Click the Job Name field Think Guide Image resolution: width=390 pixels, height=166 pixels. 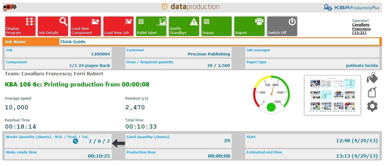click(219, 42)
